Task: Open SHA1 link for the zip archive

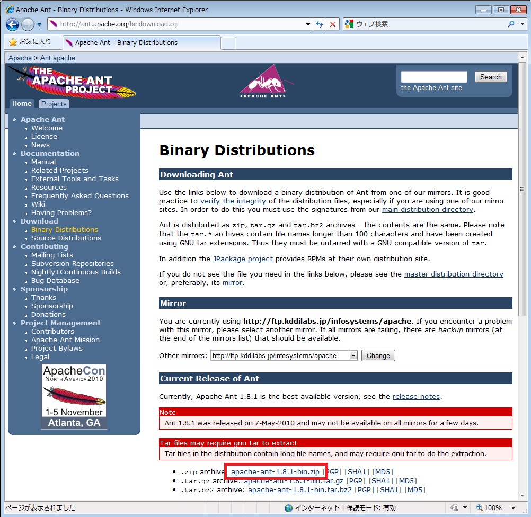Action: click(357, 471)
